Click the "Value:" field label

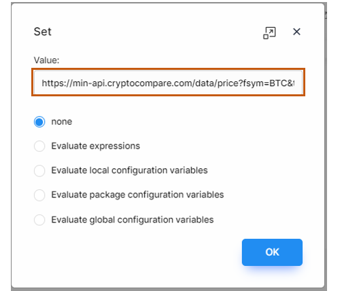coord(46,60)
